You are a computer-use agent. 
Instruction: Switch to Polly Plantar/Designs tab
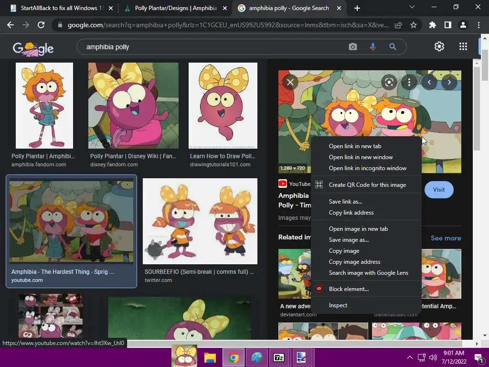176,8
